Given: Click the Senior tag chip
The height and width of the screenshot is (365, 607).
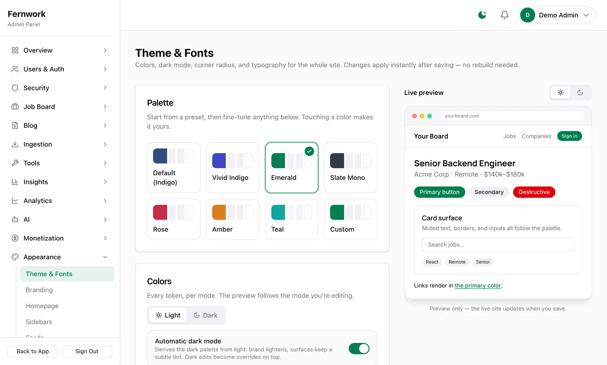Looking at the screenshot, I should [x=483, y=262].
